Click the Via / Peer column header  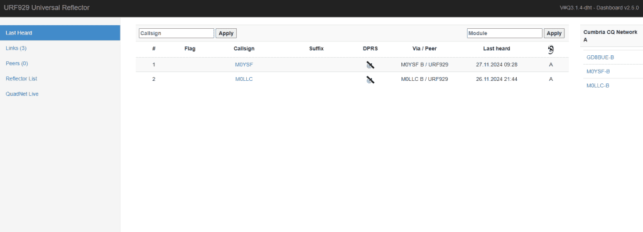point(424,48)
